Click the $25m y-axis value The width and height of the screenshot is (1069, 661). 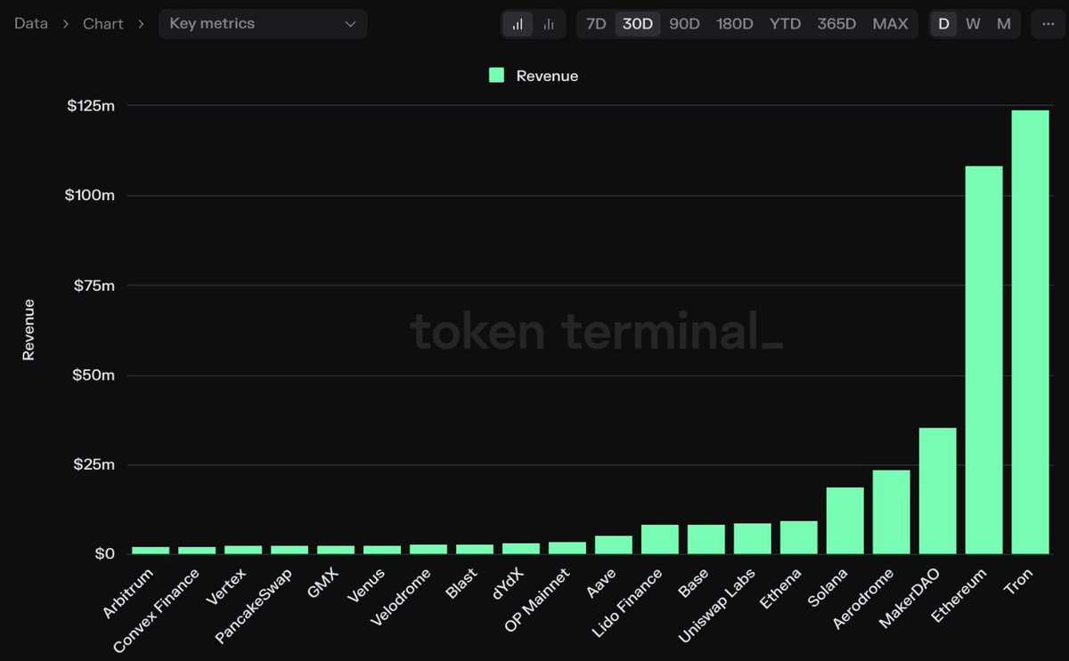point(94,464)
